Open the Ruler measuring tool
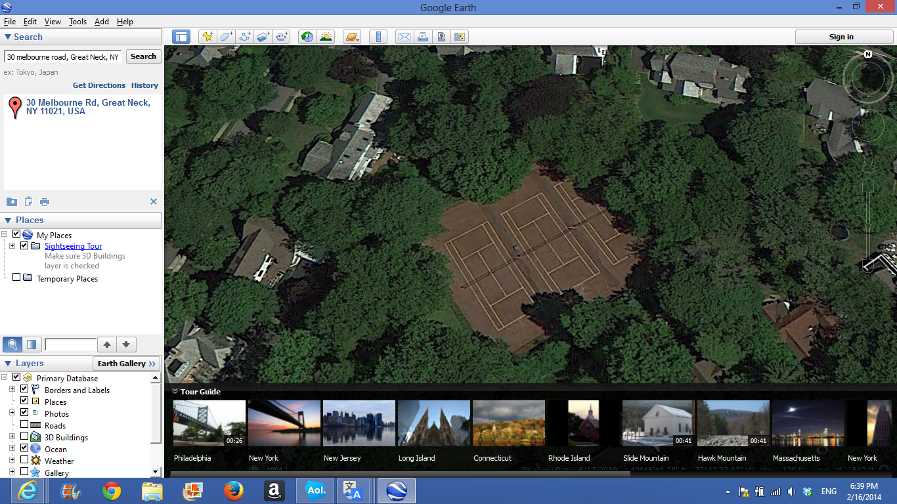Image resolution: width=897 pixels, height=504 pixels. [378, 37]
